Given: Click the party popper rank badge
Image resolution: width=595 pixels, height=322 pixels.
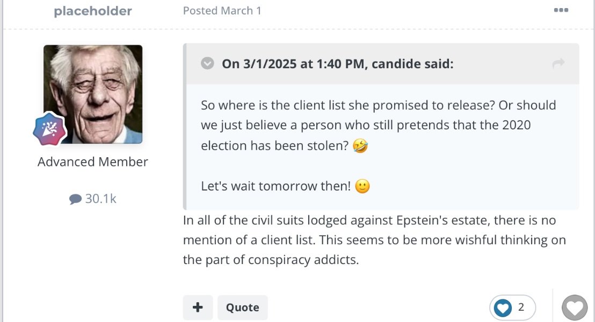Looking at the screenshot, I should coord(50,129).
